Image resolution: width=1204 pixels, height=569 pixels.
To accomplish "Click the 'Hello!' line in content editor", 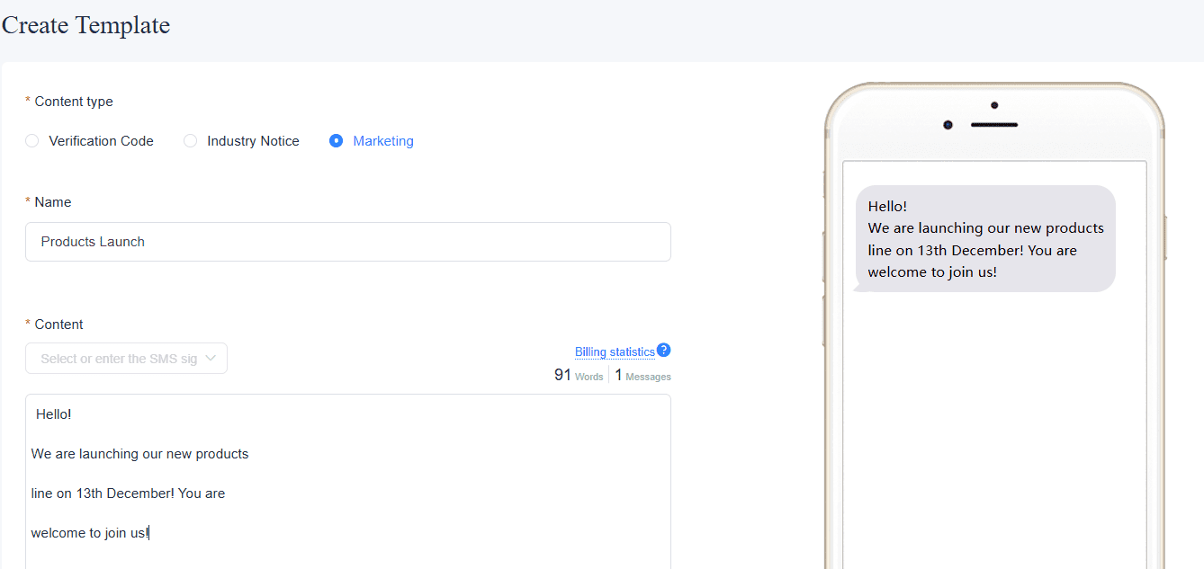I will coord(53,414).
